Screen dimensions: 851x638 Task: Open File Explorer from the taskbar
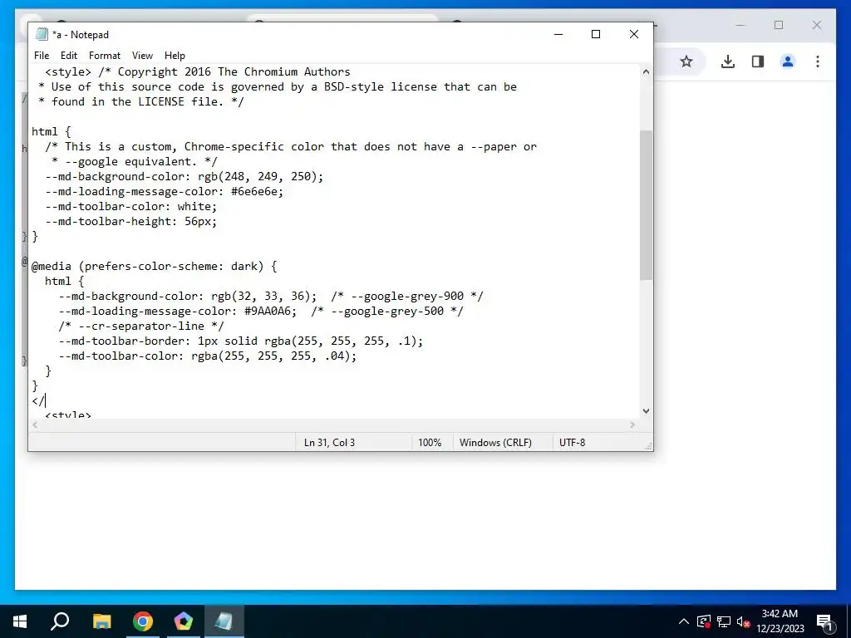click(x=101, y=621)
